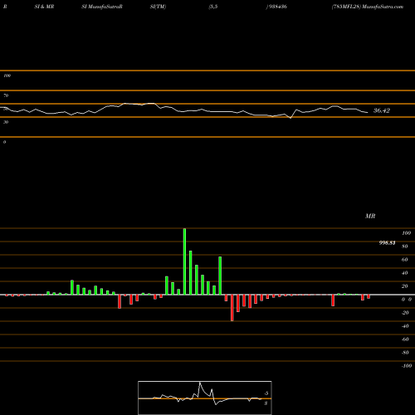Click the -100 label on the MR axis
415x415 pixels.
tap(407, 366)
